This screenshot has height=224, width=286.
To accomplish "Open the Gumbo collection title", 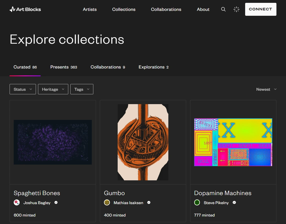I will click(x=114, y=193).
